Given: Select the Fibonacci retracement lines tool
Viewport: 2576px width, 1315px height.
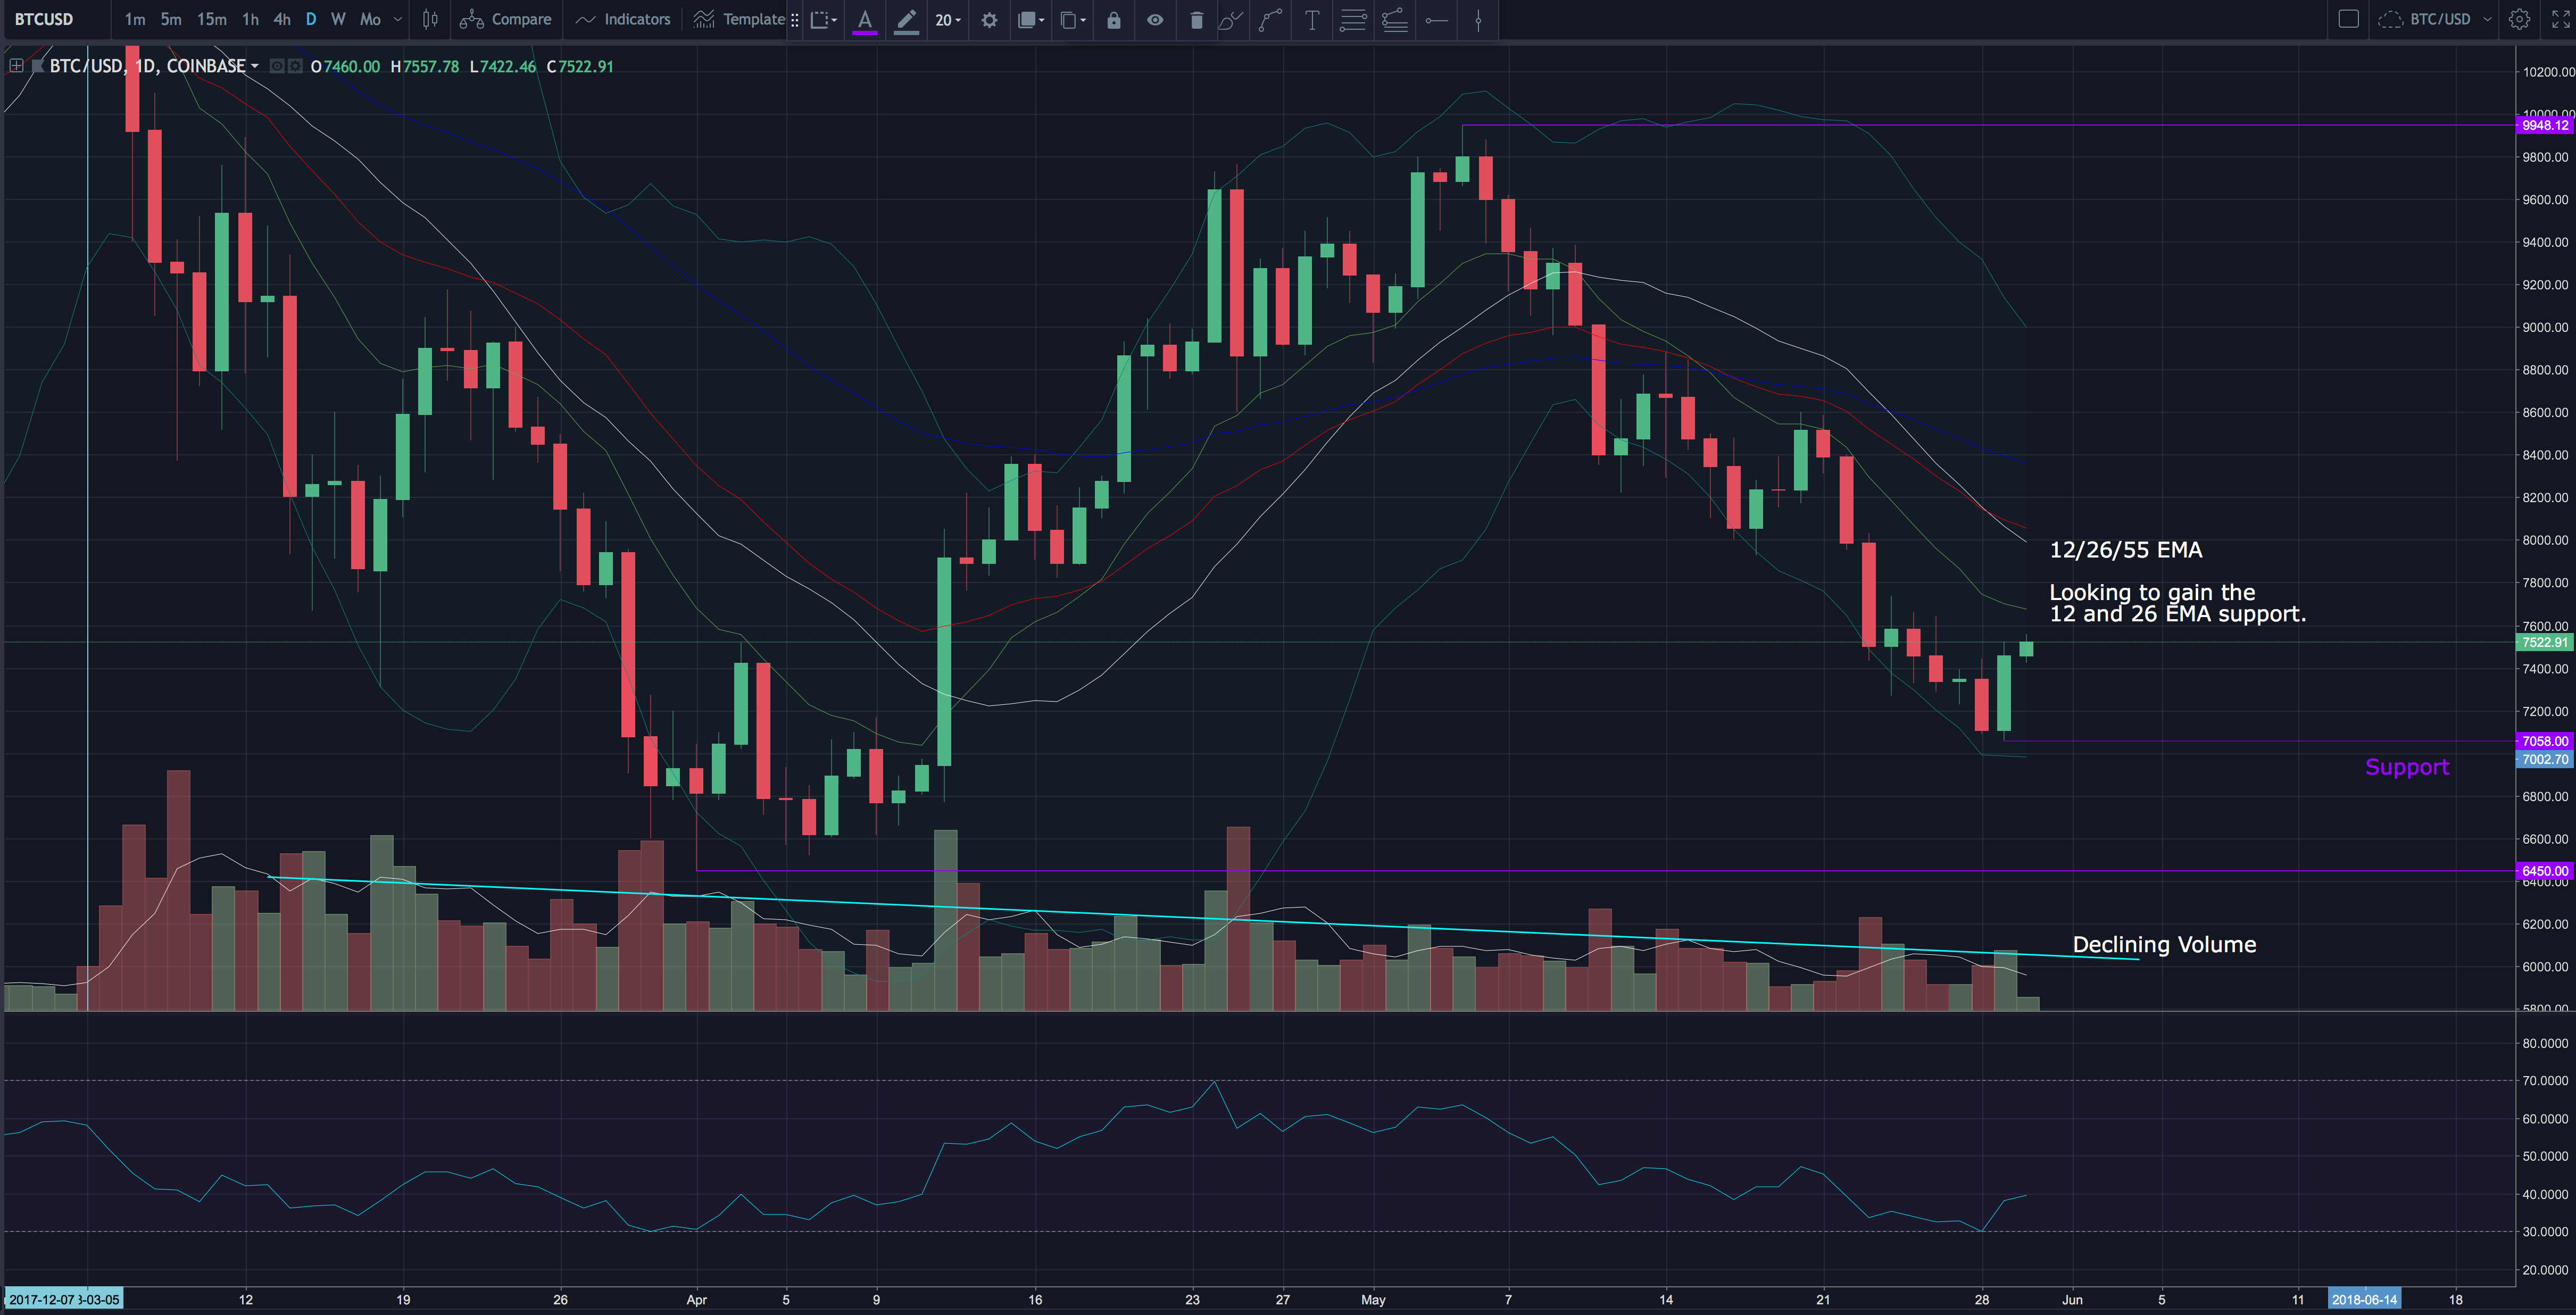Looking at the screenshot, I should 1353,19.
